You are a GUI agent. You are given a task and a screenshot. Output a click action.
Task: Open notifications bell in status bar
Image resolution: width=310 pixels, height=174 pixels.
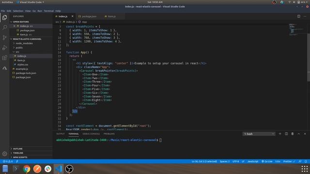[x=306, y=161]
